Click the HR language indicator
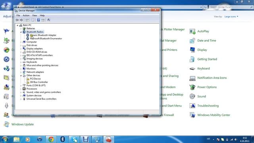This screenshot has height=143, width=254. (x=208, y=139)
